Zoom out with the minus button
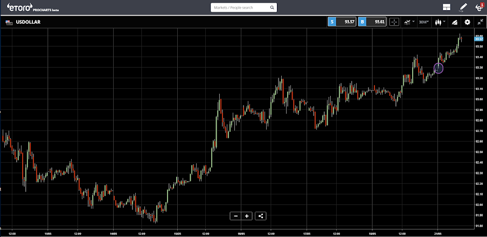The width and height of the screenshot is (487, 237). pyautogui.click(x=236, y=216)
